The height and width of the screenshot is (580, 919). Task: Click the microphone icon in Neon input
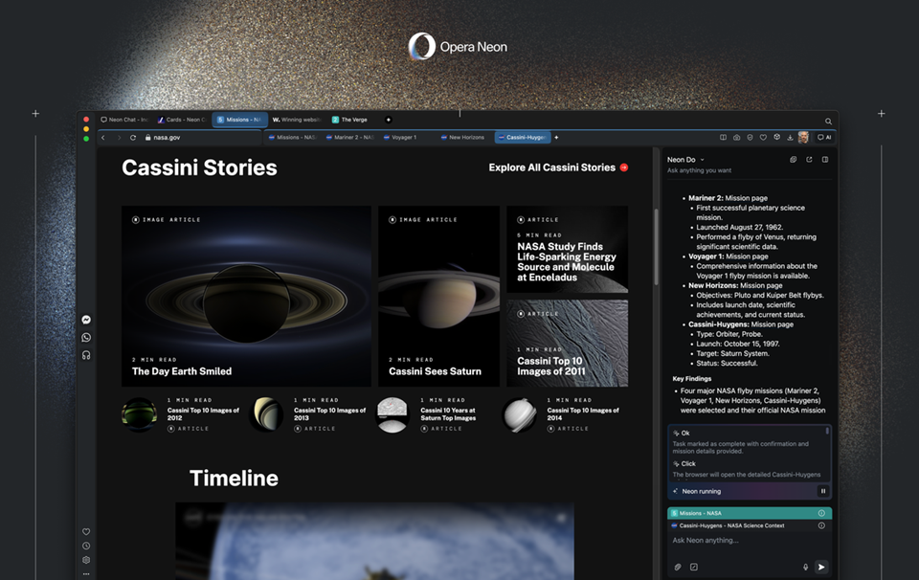[x=806, y=567]
